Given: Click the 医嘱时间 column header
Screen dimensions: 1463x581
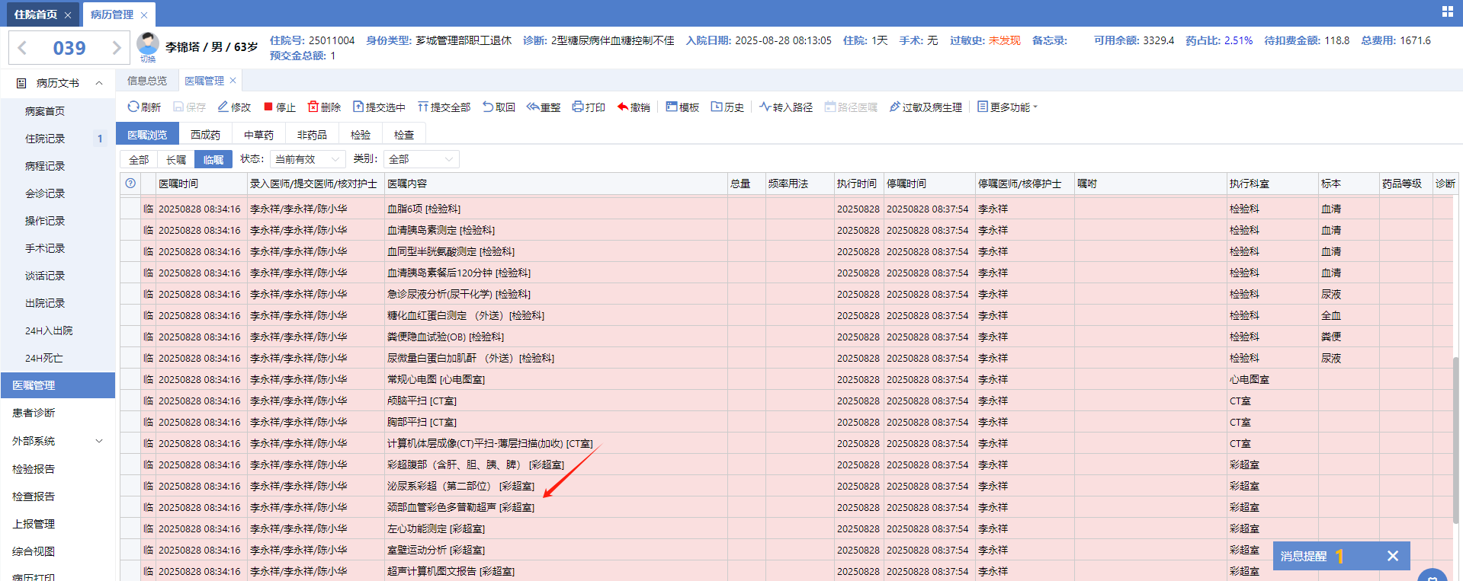Looking at the screenshot, I should (201, 184).
